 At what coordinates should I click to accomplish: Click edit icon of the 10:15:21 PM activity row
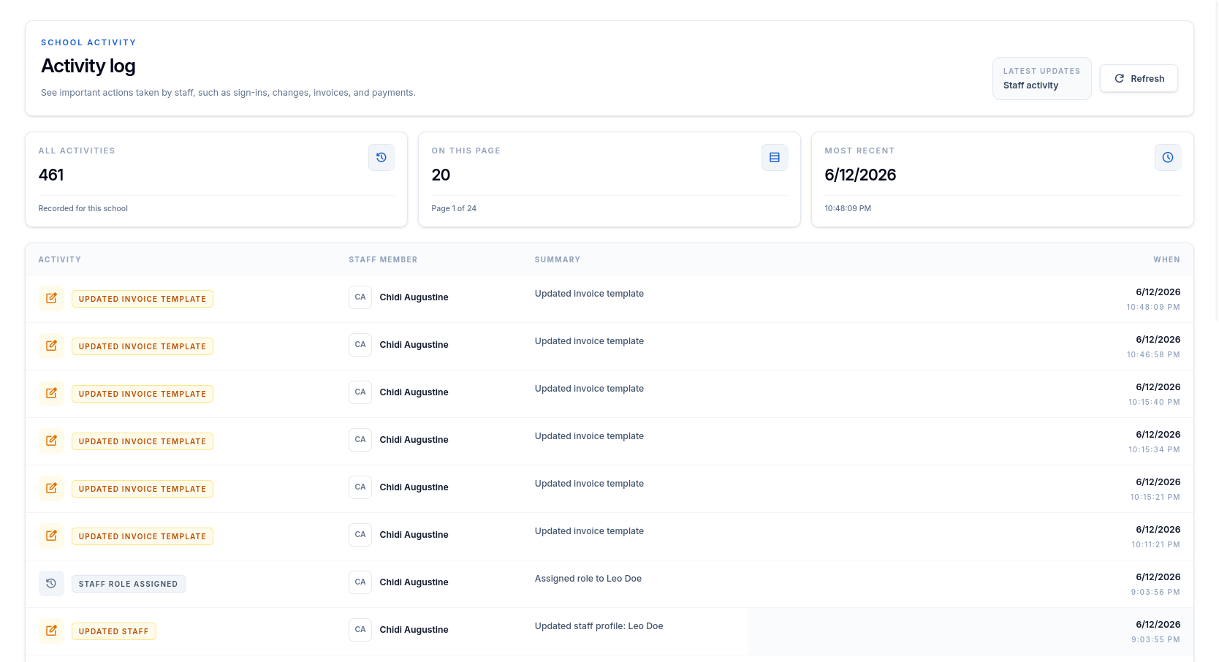coord(51,489)
